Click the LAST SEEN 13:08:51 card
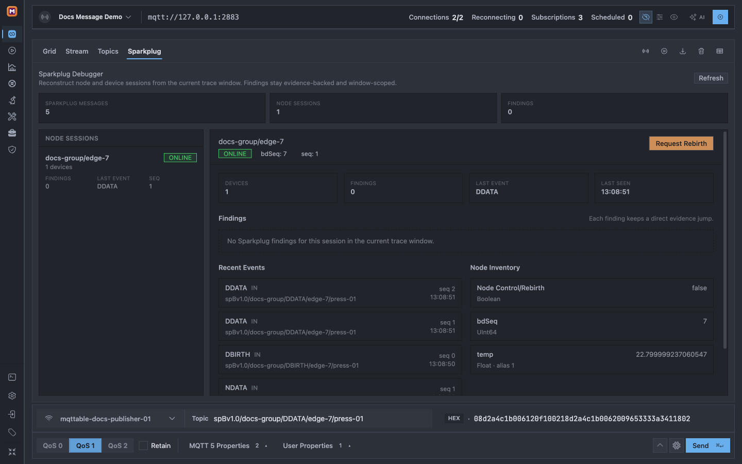This screenshot has height=464, width=742. click(654, 188)
